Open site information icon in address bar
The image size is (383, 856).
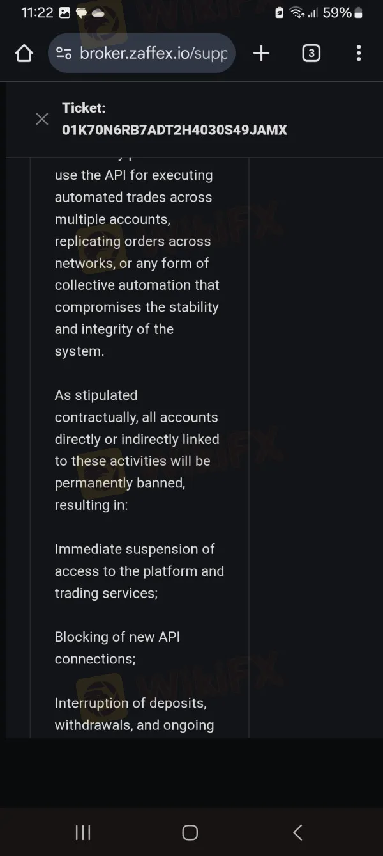(64, 53)
